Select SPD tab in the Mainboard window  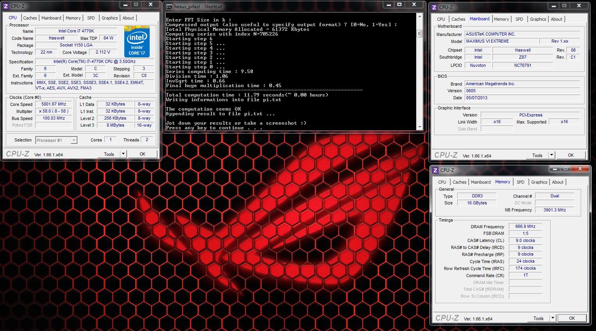coord(519,19)
